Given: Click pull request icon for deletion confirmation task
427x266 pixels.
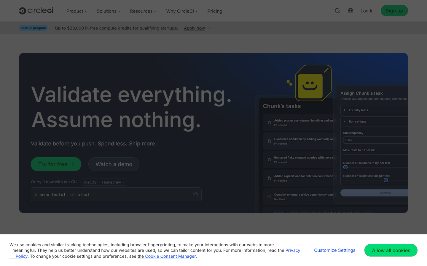Looking at the screenshot, I should click(x=269, y=178).
